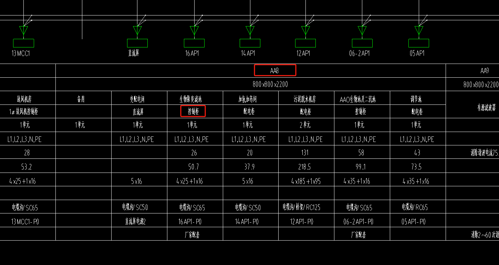499x265 pixels.
Task: Click the 1#鼓风机控制柜 text
Action: point(23,112)
